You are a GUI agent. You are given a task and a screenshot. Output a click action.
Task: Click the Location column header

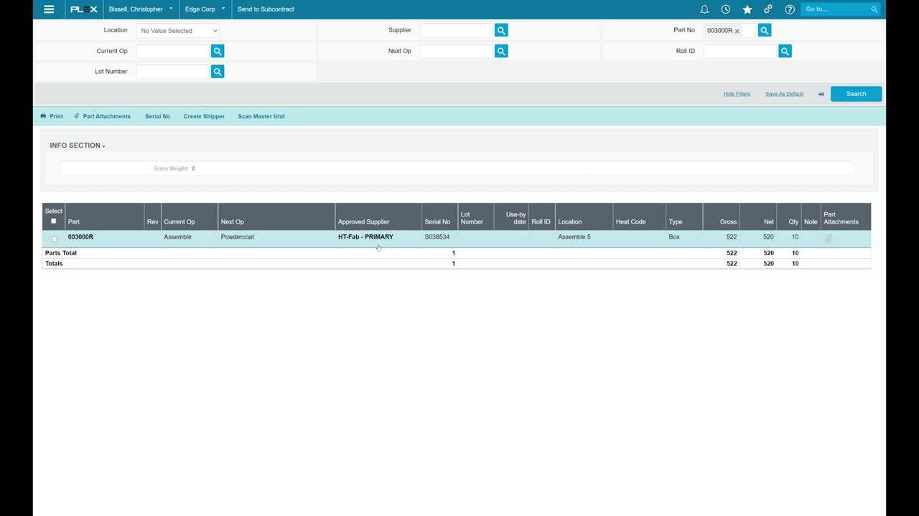[584, 216]
